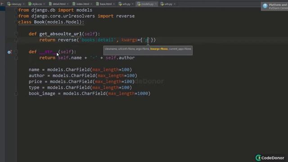Click the fold end marker beside book_image
Viewport: 288px width, 162px height.
click(16, 94)
